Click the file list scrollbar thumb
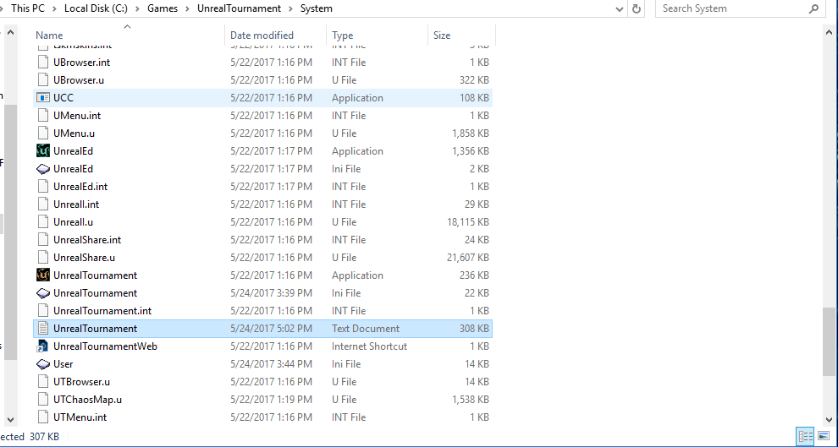 pos(829,341)
